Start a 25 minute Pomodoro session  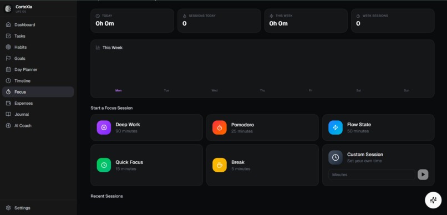pos(262,127)
